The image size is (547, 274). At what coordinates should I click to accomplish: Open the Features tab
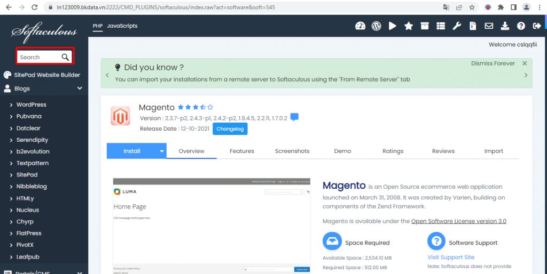pyautogui.click(x=242, y=151)
